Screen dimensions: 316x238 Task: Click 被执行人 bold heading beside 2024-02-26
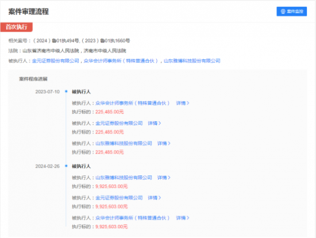(81, 166)
